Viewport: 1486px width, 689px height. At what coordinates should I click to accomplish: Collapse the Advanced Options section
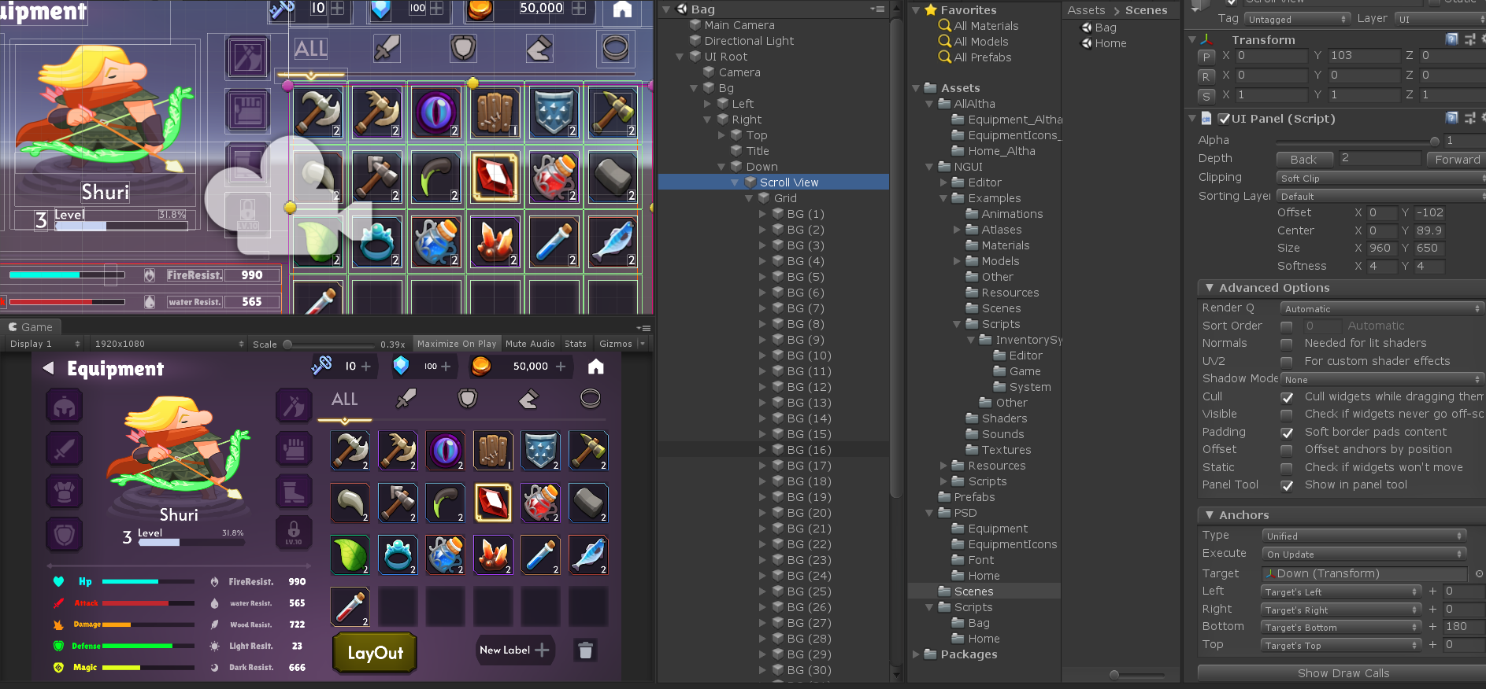tap(1209, 288)
